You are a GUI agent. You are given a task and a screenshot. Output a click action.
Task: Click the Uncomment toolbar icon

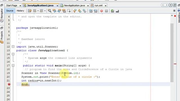117,11
